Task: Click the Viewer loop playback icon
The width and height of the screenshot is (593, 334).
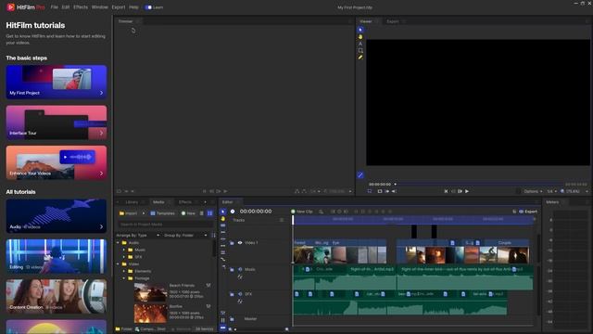Action: [370, 191]
